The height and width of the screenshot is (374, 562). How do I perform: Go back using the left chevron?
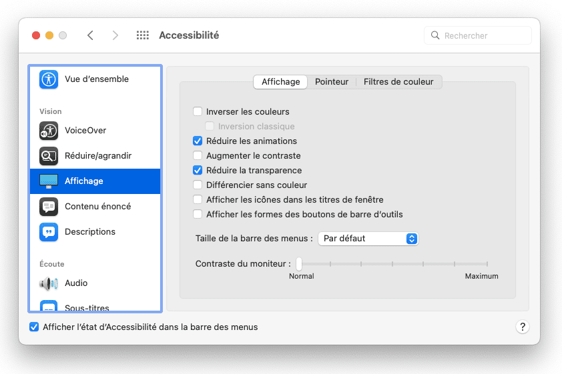point(90,35)
